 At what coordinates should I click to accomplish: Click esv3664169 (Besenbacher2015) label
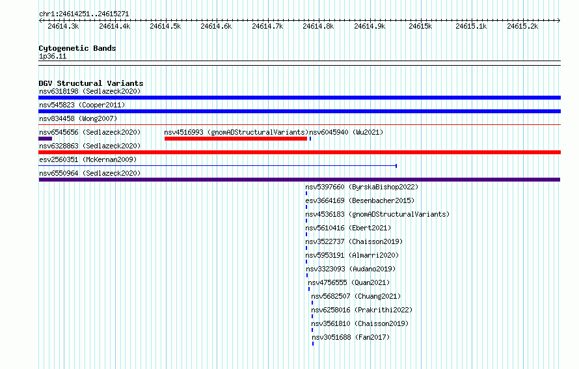click(x=360, y=200)
